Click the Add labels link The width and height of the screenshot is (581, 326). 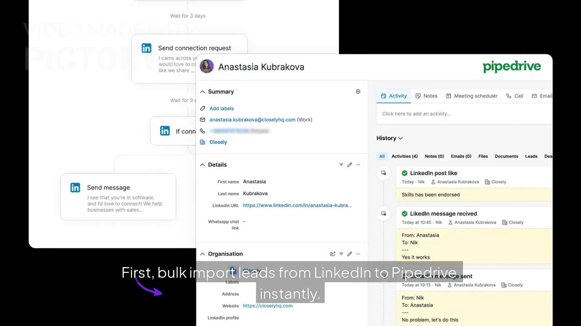point(222,109)
